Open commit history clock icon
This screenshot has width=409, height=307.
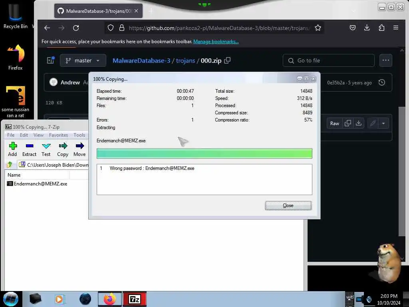(382, 82)
